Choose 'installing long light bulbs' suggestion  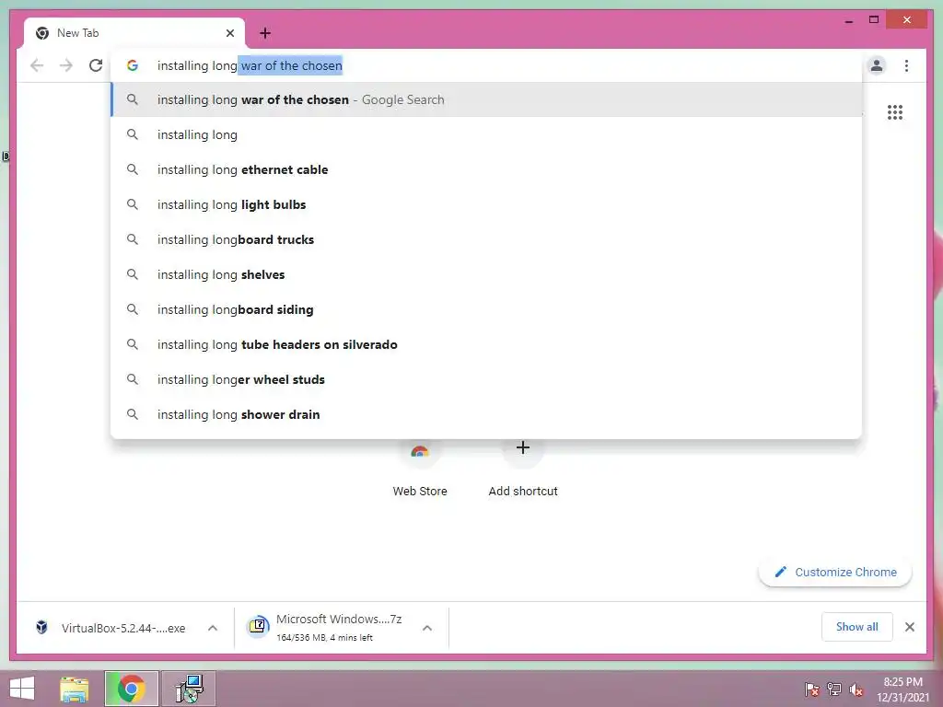486,204
